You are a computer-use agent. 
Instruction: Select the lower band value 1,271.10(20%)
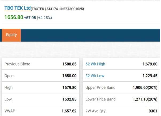pyautogui.click(x=145, y=99)
